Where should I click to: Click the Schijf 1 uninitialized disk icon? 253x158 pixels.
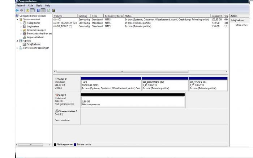(x=56, y=95)
